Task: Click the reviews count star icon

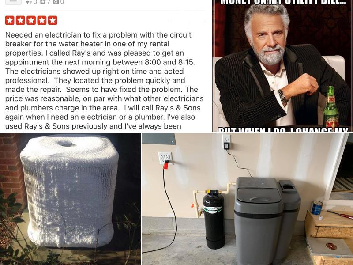Action: pos(43,2)
